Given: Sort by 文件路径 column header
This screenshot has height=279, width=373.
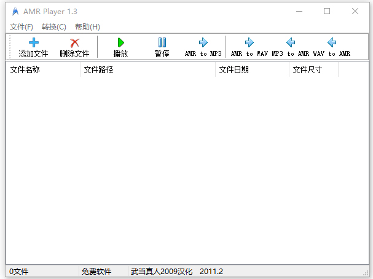Looking at the screenshot, I should [147, 69].
